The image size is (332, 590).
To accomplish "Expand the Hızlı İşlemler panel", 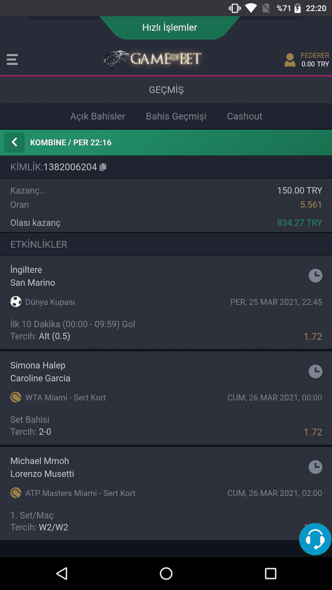I will (170, 28).
